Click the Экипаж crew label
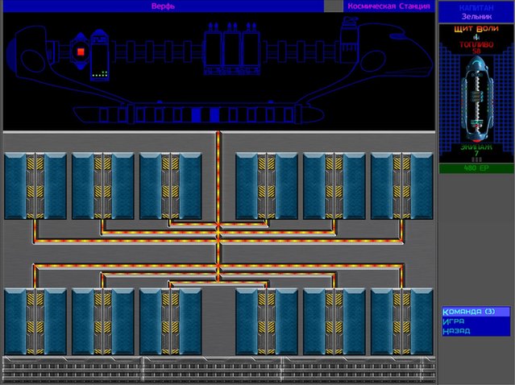This screenshot has height=385, width=515. tap(476, 147)
